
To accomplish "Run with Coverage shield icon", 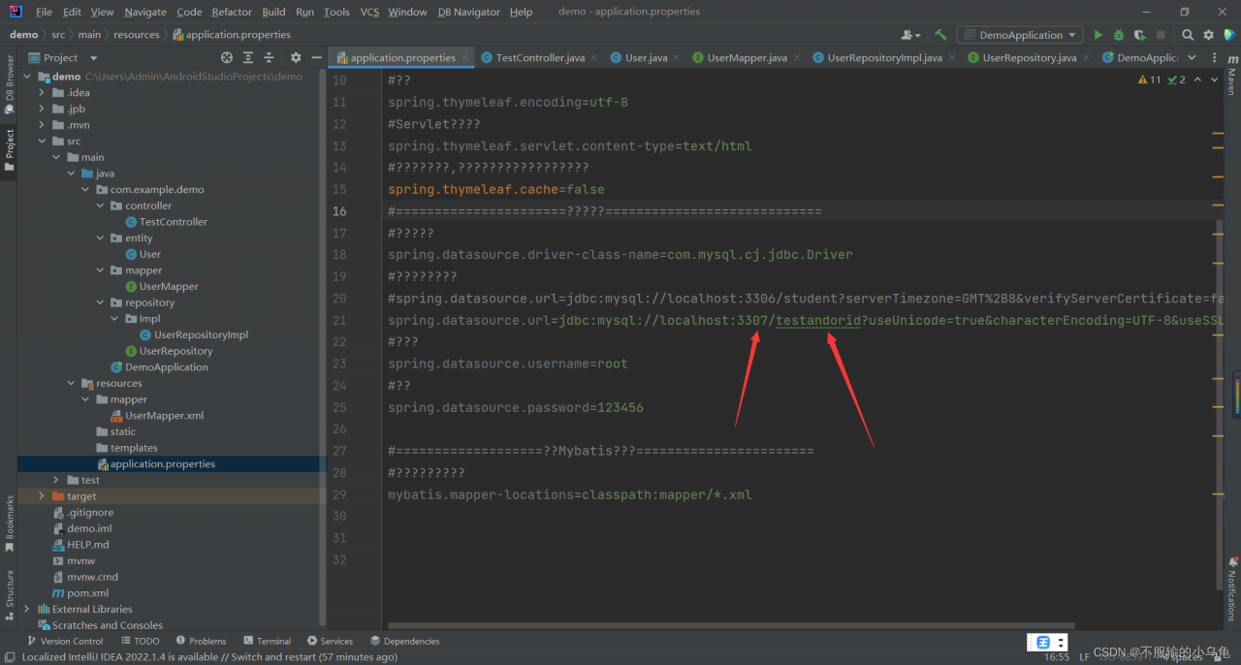I will (x=1139, y=35).
